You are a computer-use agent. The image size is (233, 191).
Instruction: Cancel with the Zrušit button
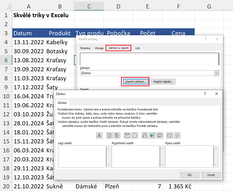(211, 175)
